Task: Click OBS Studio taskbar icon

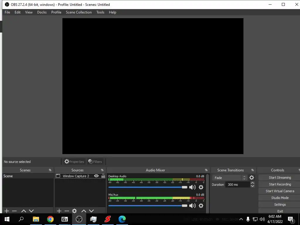Action: point(79,219)
